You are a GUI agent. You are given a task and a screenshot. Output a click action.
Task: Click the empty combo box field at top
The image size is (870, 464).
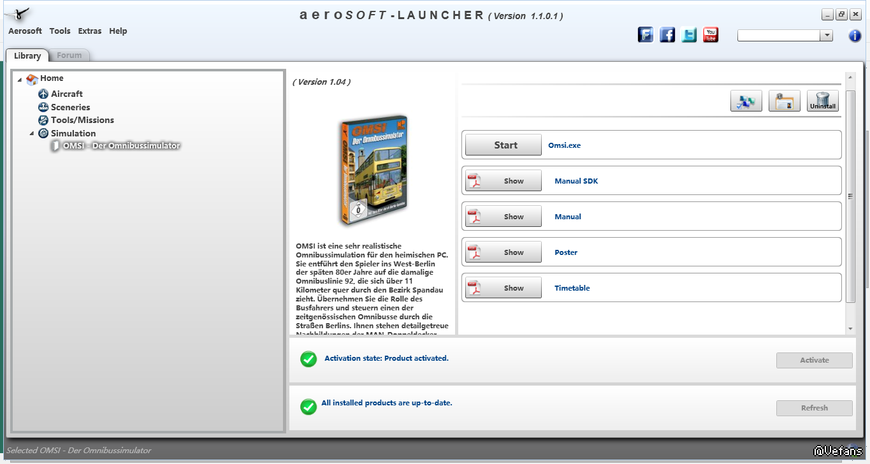click(x=779, y=36)
